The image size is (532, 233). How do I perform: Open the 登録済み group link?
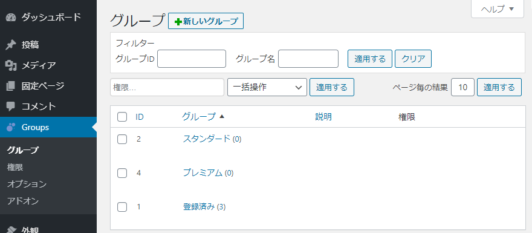click(199, 206)
